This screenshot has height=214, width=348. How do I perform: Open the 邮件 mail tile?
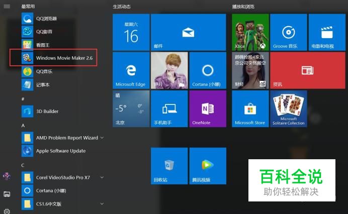click(x=189, y=32)
